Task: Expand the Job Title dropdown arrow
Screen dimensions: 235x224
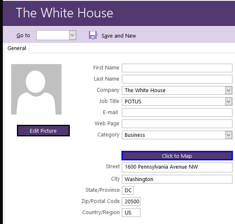Action: [228, 102]
